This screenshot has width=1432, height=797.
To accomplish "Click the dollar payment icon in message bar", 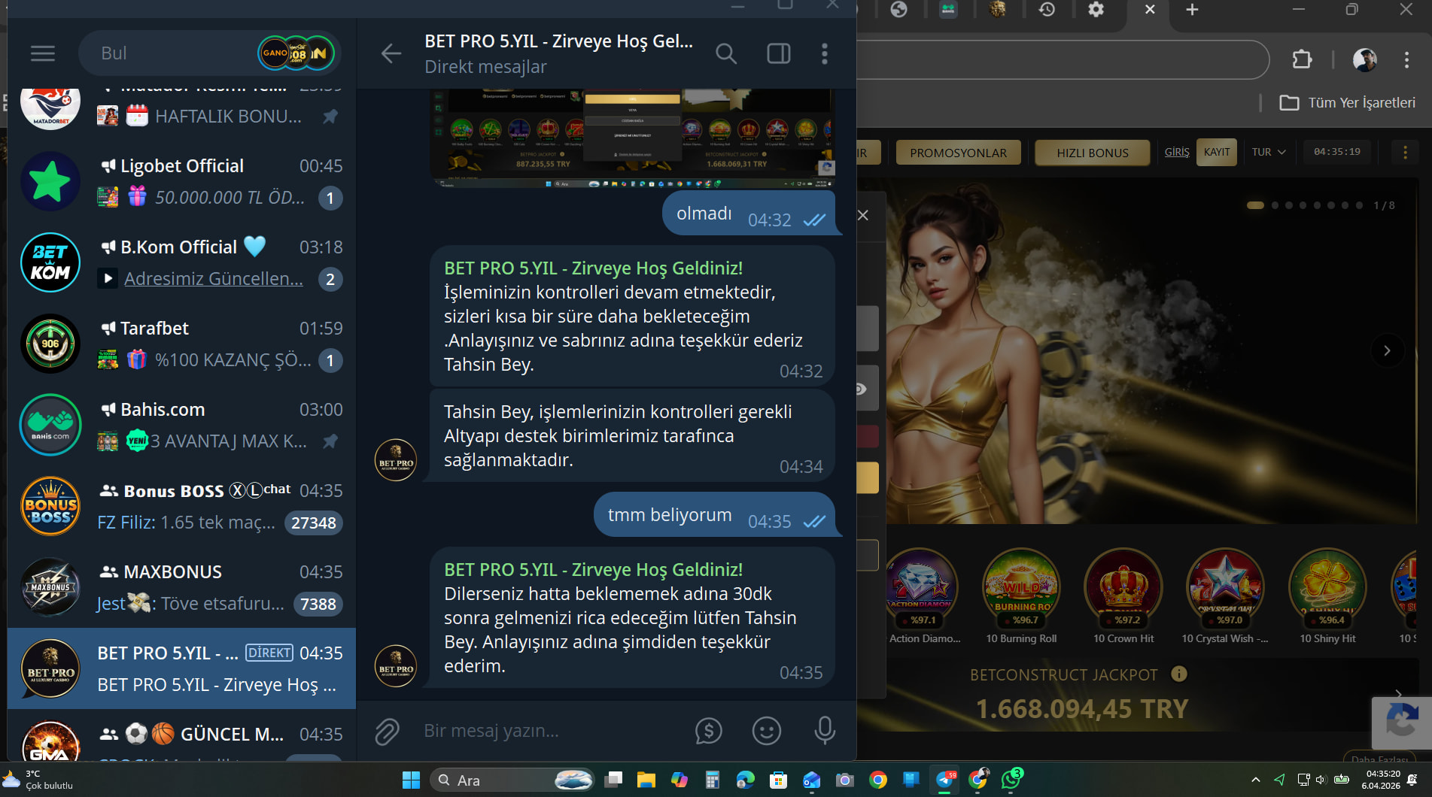I will 708,731.
